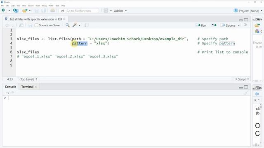Screen dimensions: 264x148
Task: Switch to the Terminal tab
Action: point(27,87)
